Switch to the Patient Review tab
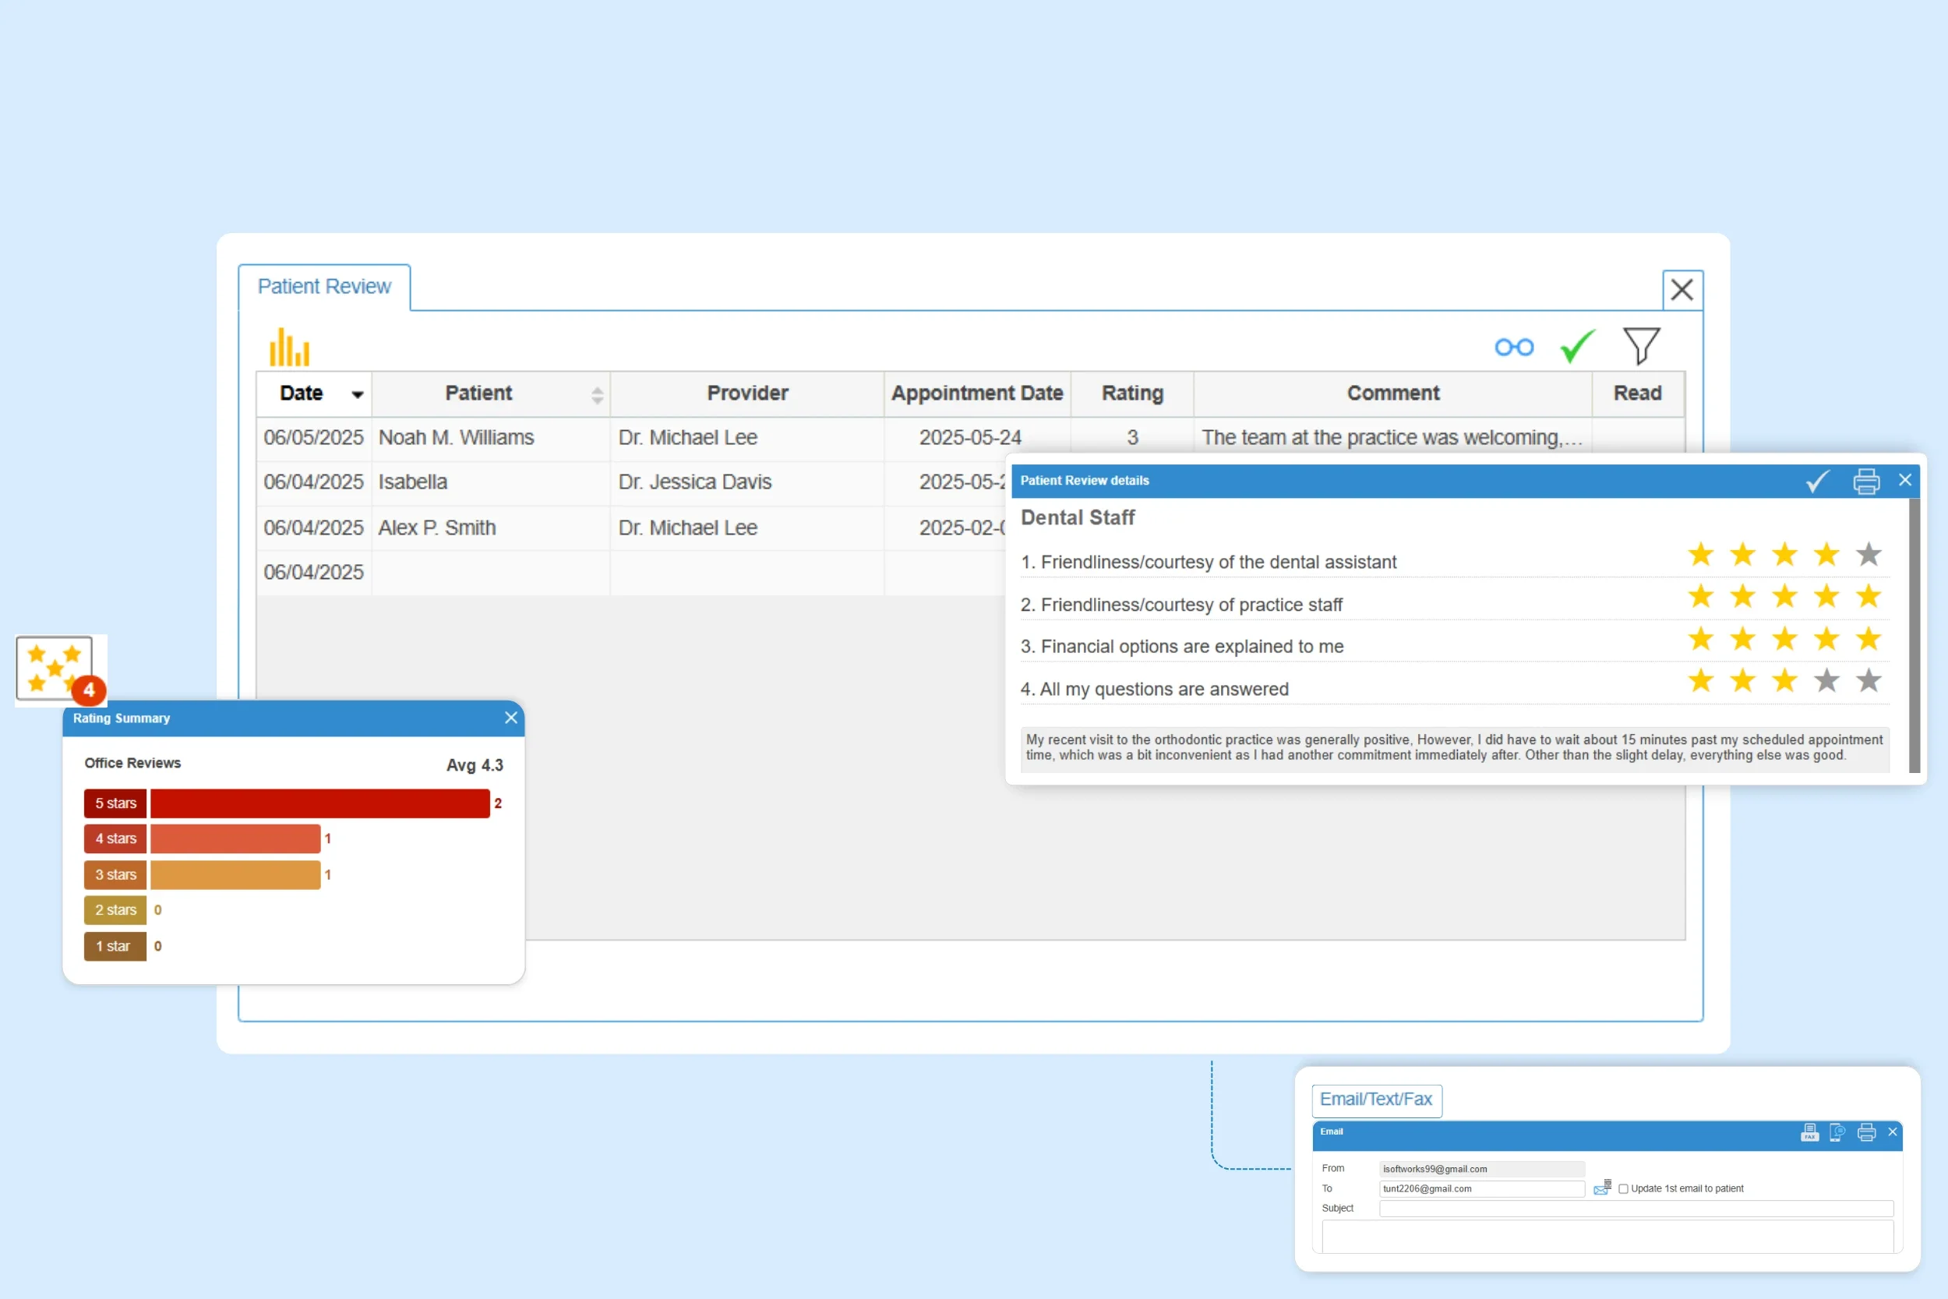The image size is (1948, 1299). [x=324, y=286]
